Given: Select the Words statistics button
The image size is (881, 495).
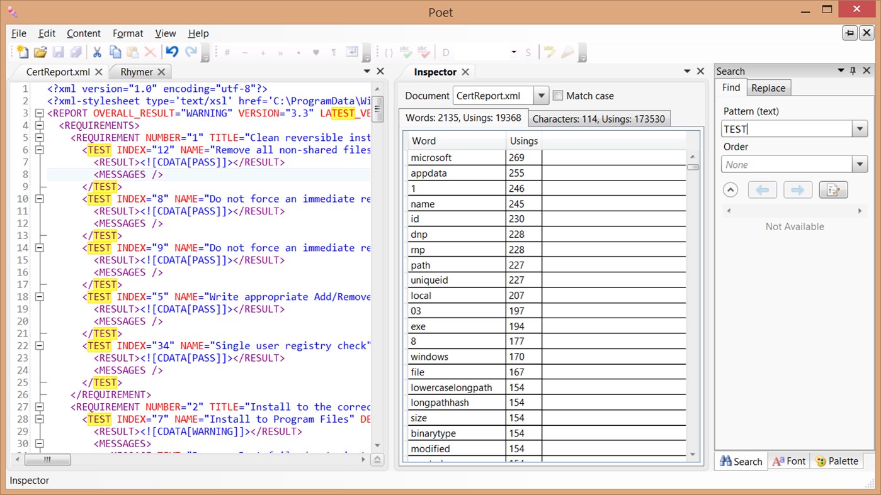Looking at the screenshot, I should (x=463, y=118).
